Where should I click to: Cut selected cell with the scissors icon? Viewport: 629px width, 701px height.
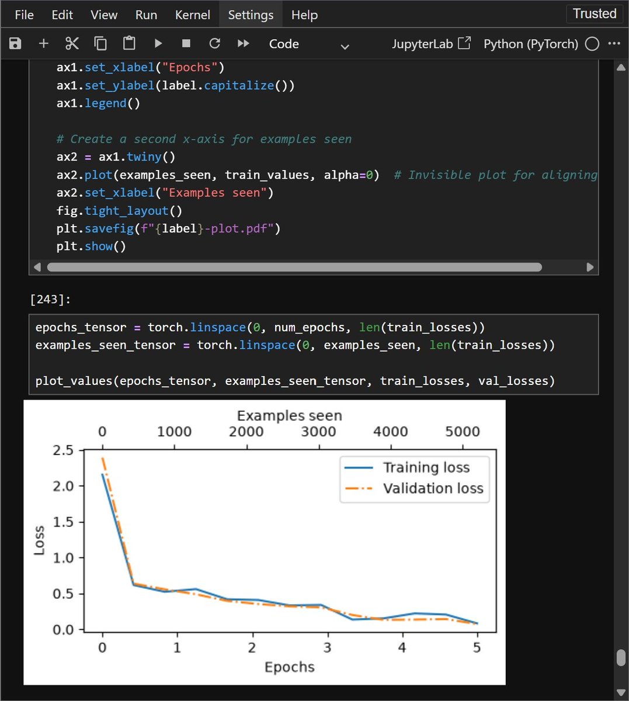[72, 44]
